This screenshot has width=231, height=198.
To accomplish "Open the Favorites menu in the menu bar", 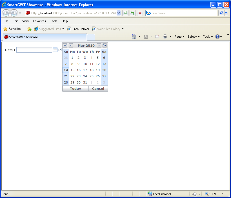I will pos(39,21).
